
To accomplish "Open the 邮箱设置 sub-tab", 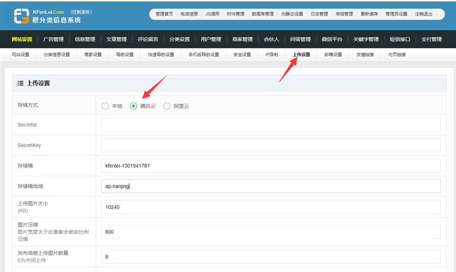I will [x=333, y=55].
